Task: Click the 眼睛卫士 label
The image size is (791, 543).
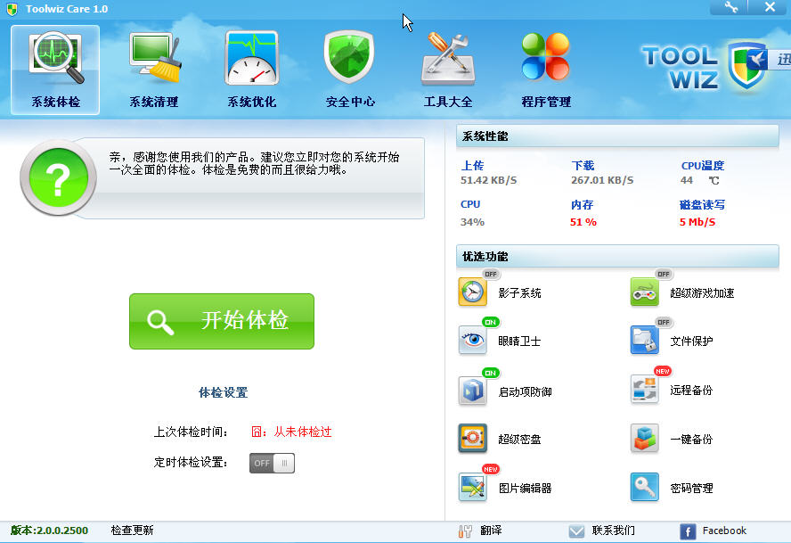Action: (519, 341)
